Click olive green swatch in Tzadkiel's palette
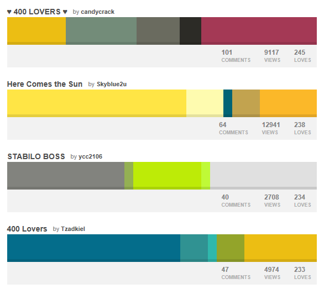Screen dimensions: 324x289 (x=231, y=248)
